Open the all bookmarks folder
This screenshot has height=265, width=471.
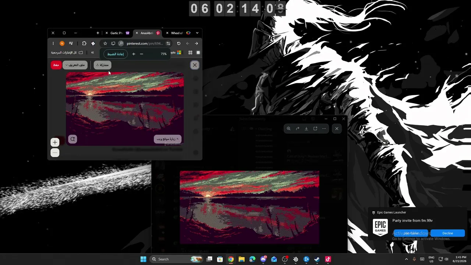pos(67,53)
